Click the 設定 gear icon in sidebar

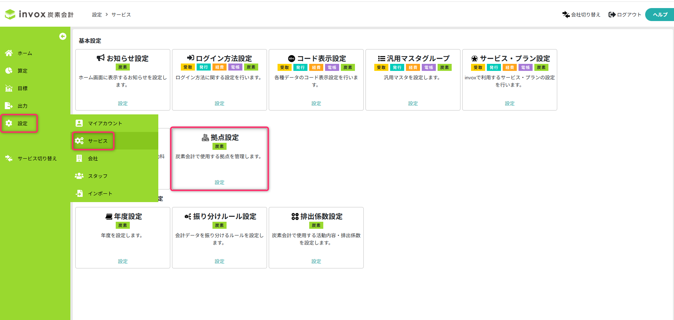pos(9,123)
